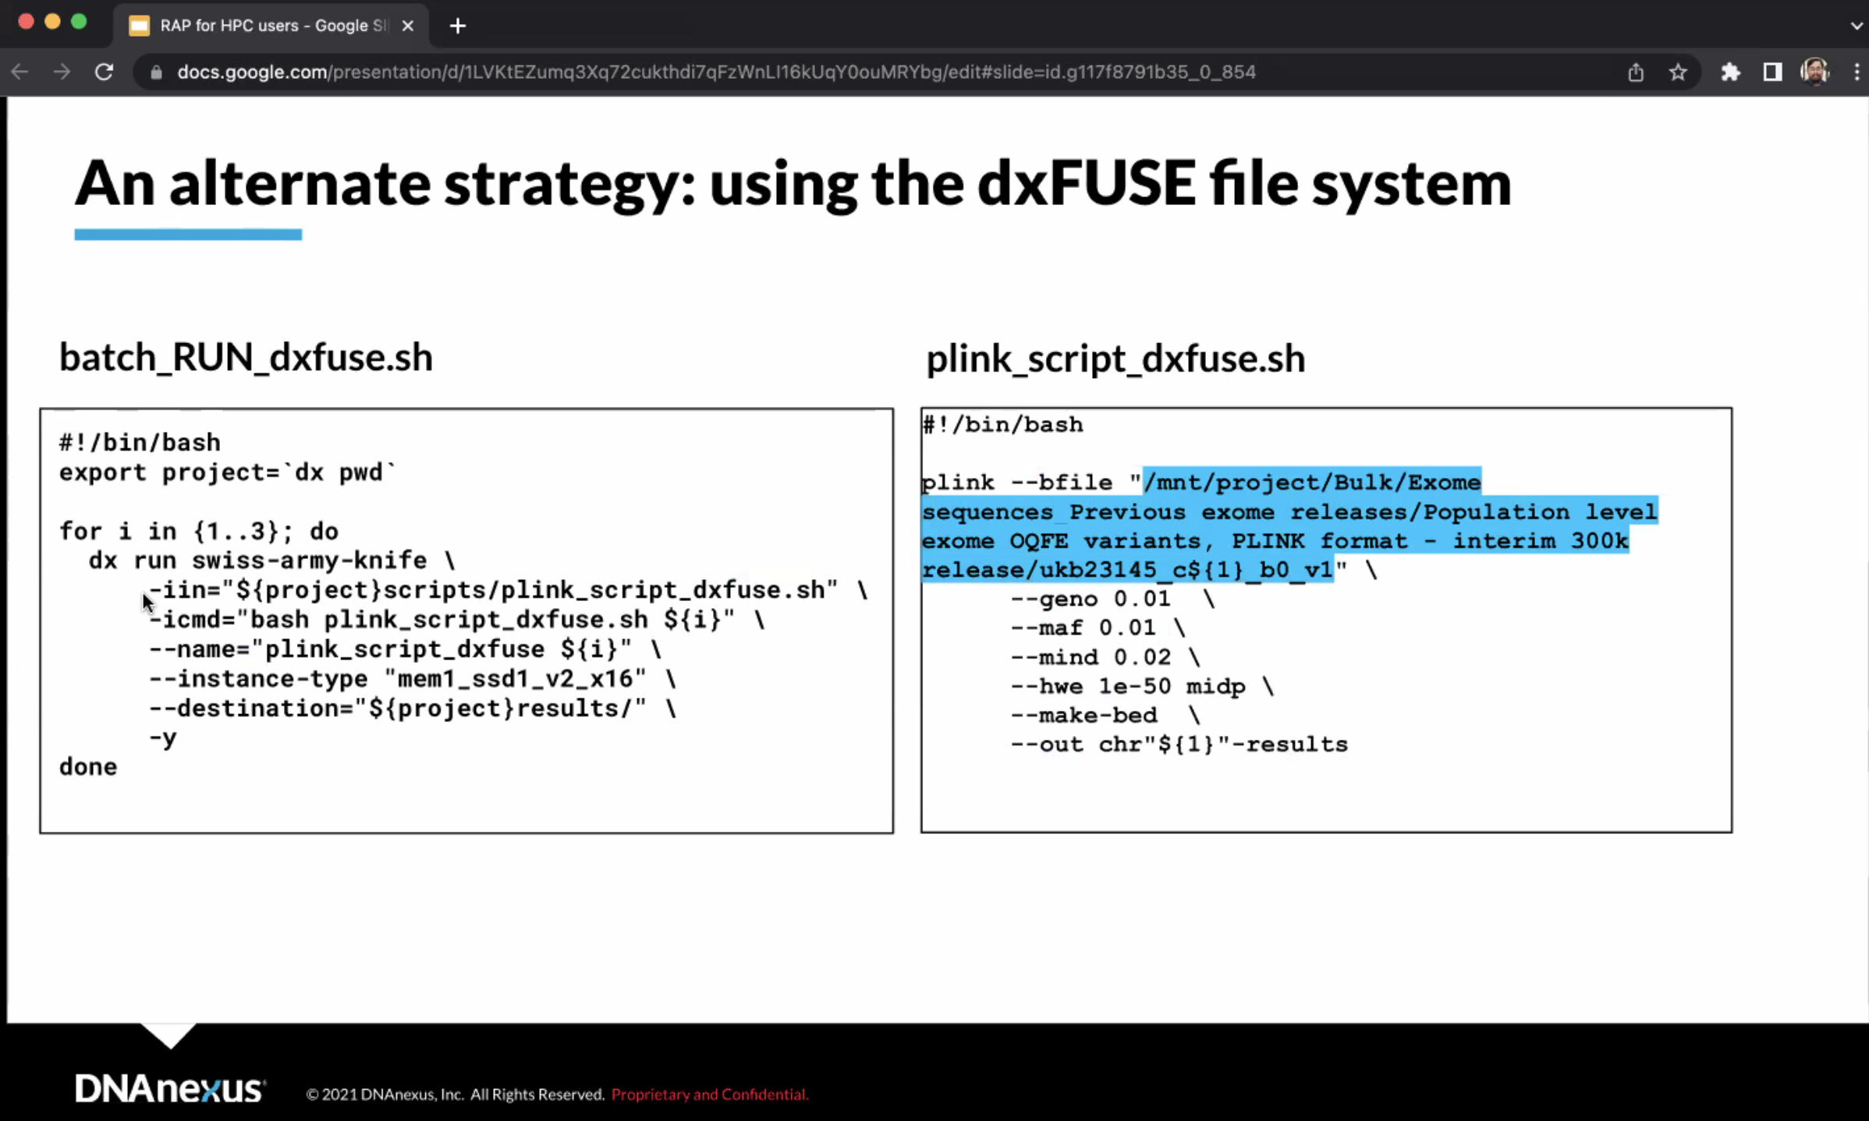Image resolution: width=1869 pixels, height=1121 pixels.
Task: Click the '--out chr' results line
Action: (x=1179, y=744)
